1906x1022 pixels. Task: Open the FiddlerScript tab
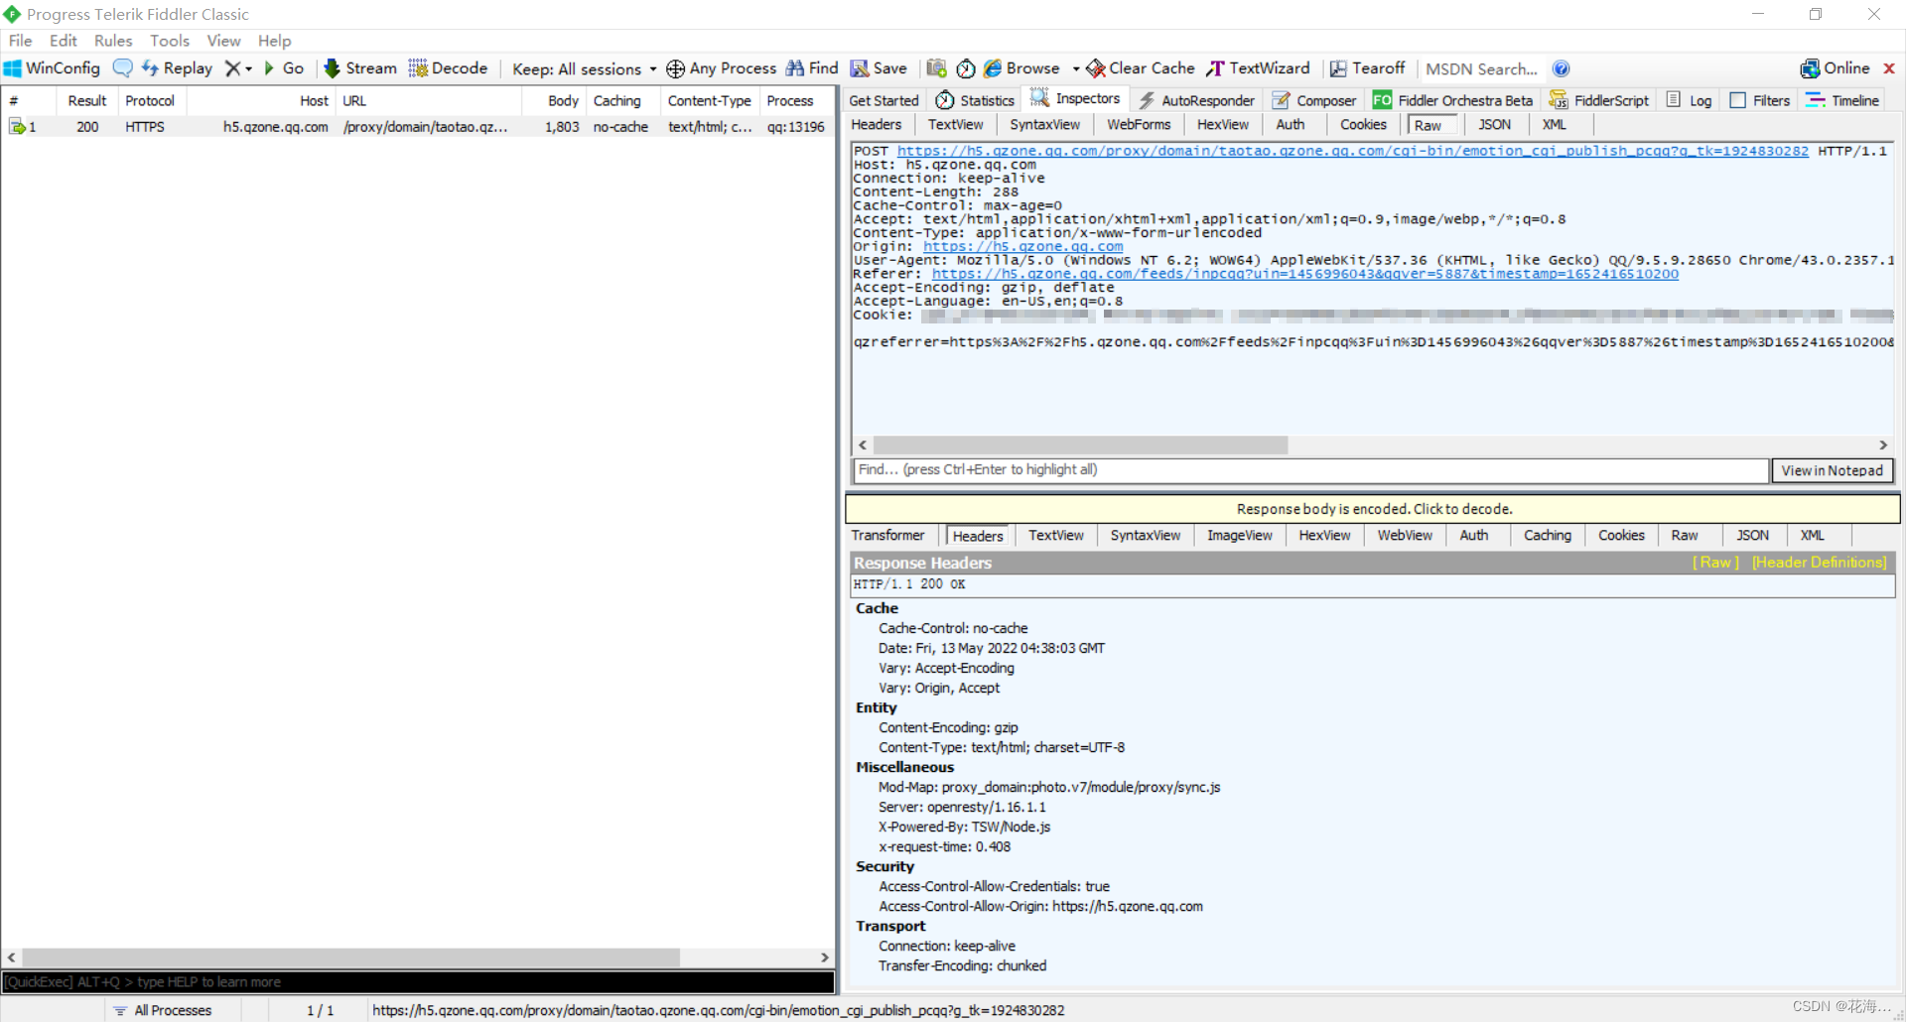coord(1599,100)
